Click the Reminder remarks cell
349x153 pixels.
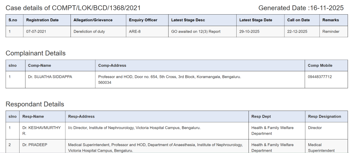click(x=331, y=31)
